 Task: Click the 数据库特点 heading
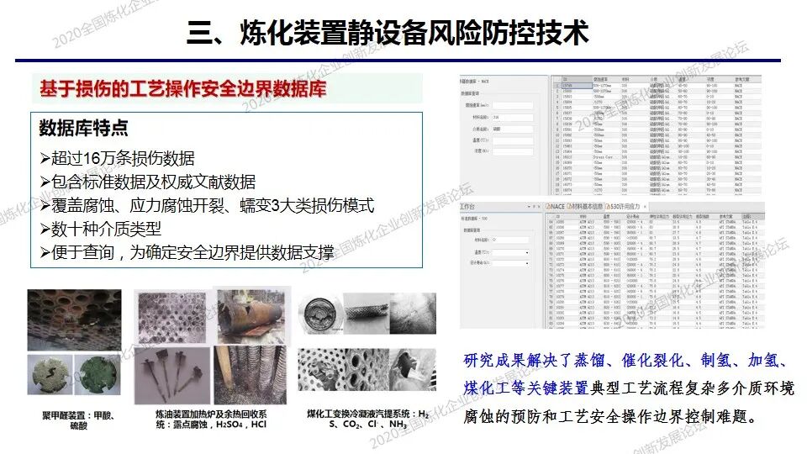point(83,128)
